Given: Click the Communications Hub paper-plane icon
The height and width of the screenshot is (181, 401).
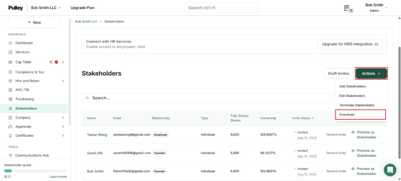Looking at the screenshot, I should click(10, 155).
